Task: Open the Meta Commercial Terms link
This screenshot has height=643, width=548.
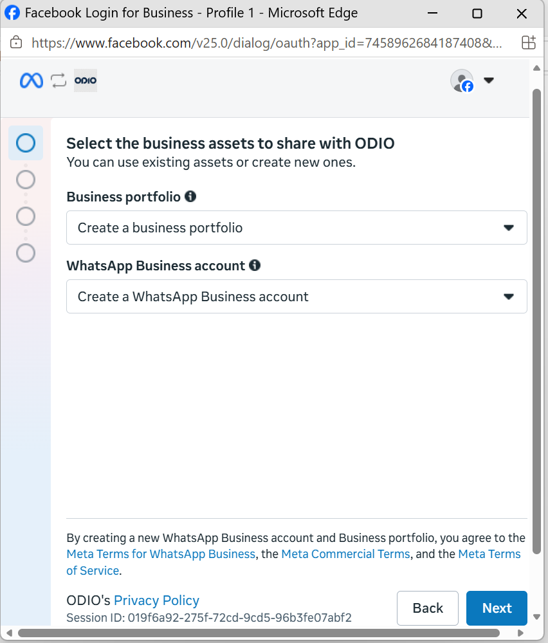Action: (345, 554)
